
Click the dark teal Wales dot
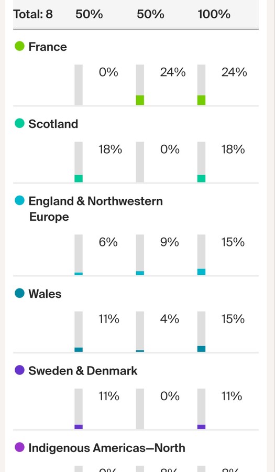tap(19, 293)
